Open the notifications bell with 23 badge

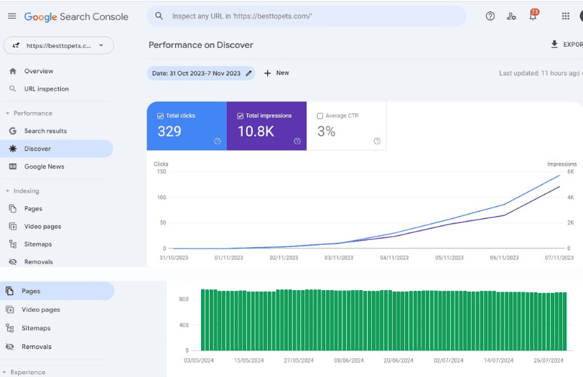click(x=533, y=15)
